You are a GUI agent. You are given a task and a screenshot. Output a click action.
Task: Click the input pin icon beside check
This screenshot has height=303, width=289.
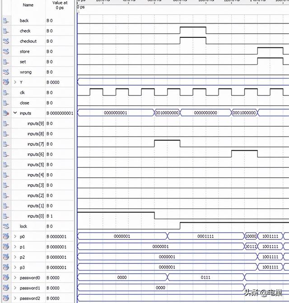6,31
